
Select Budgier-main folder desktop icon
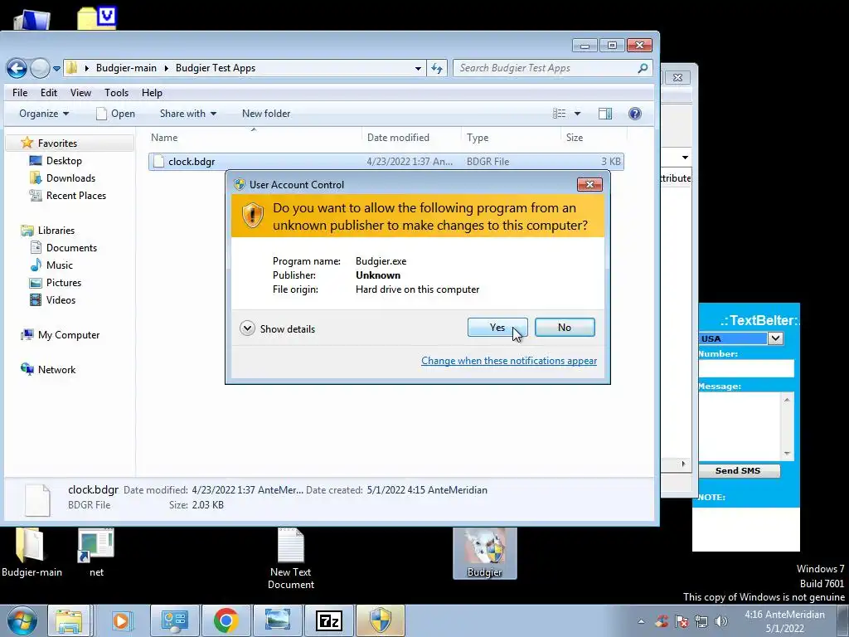31,553
